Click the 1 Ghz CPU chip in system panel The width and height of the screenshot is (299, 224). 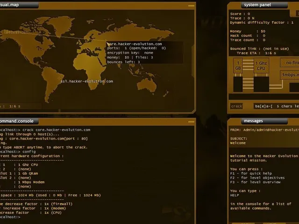(261, 65)
